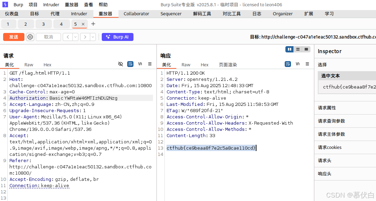Switch to combined tabbed layout view
Screen dimensions: 376x201
click(x=306, y=49)
